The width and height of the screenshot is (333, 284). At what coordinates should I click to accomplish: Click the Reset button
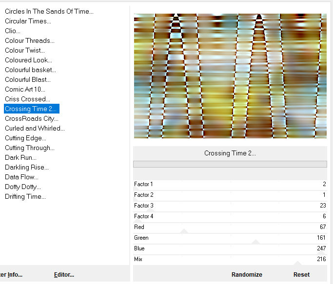tap(301, 275)
